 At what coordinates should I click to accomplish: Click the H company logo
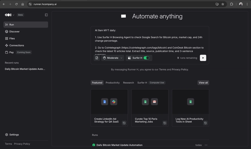click(8, 15)
